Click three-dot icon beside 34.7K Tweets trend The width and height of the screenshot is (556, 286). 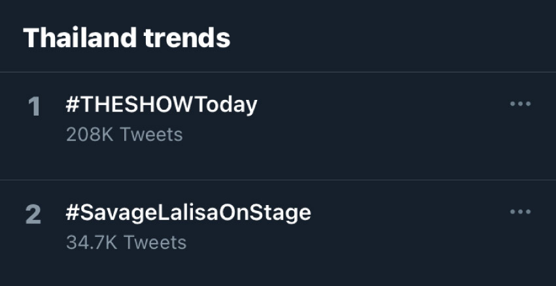[x=520, y=212]
